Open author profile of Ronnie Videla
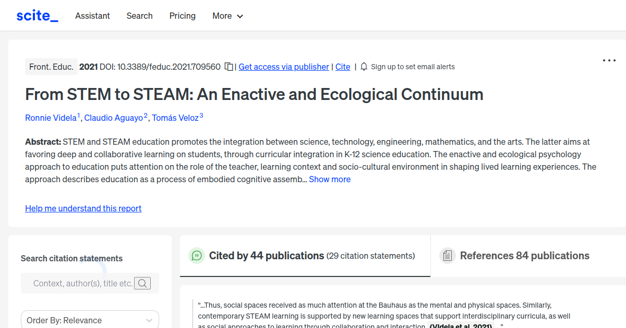This screenshot has height=328, width=626. 51,118
